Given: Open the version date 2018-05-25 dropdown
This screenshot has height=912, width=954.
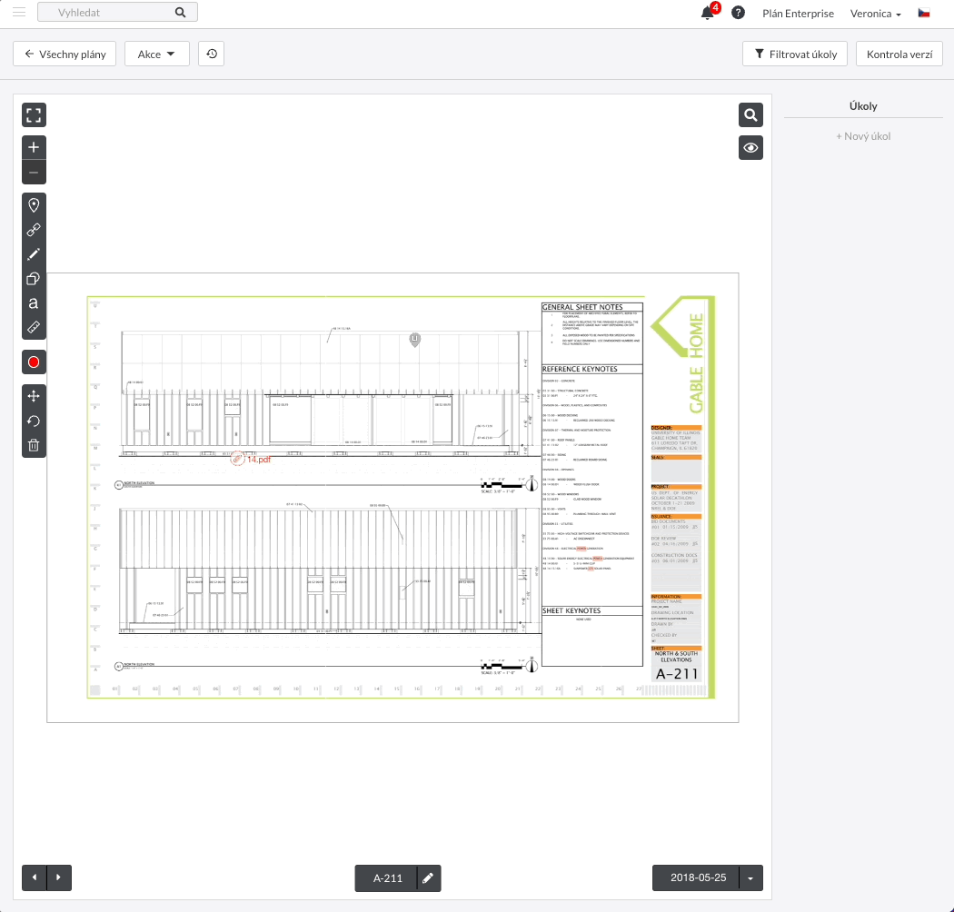Looking at the screenshot, I should (x=751, y=877).
